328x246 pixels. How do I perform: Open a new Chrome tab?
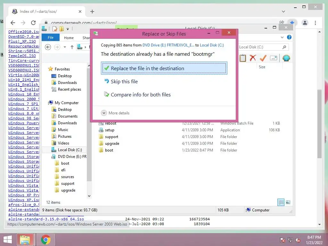[x=92, y=12]
